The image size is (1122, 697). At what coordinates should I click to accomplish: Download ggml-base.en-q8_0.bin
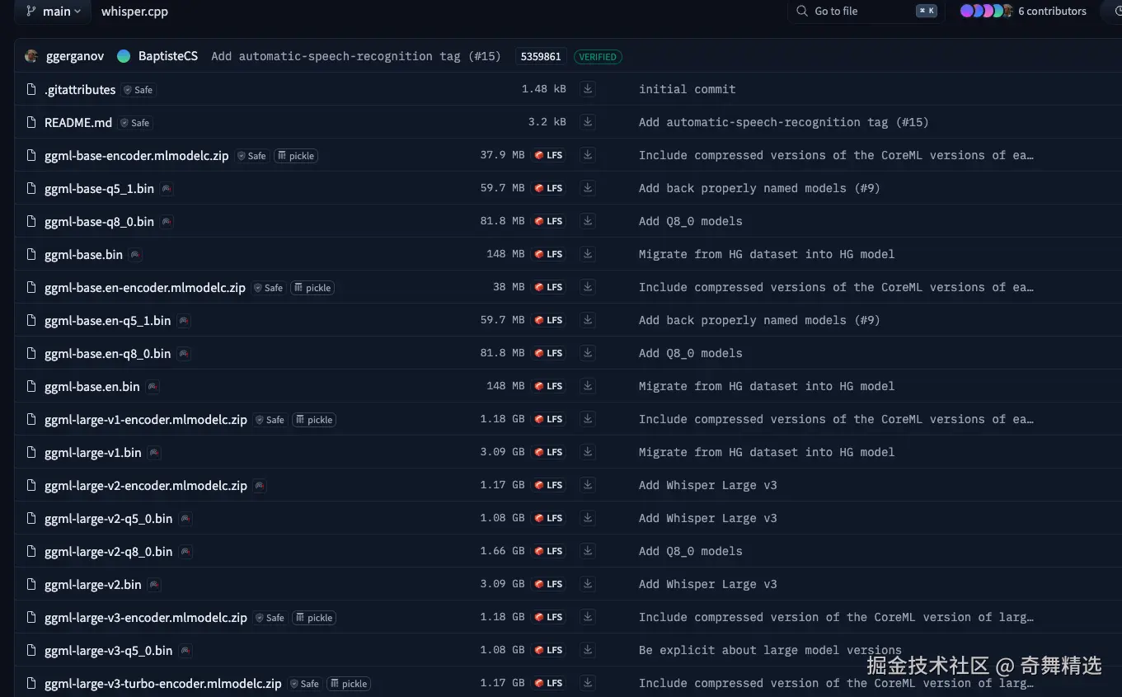[x=588, y=353]
